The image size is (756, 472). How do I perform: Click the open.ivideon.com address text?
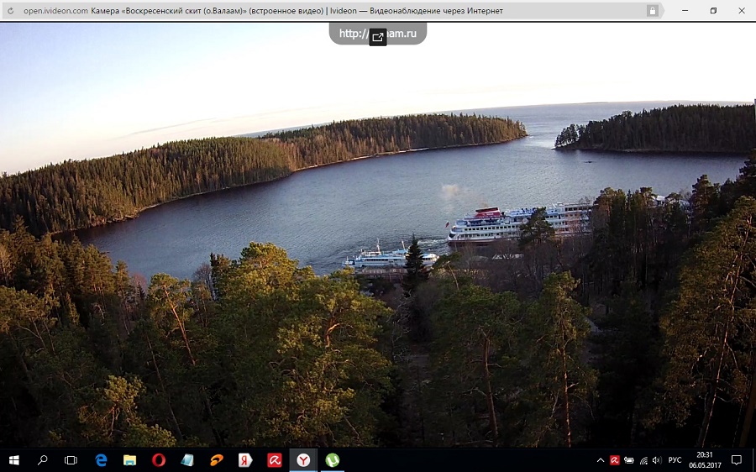click(55, 11)
